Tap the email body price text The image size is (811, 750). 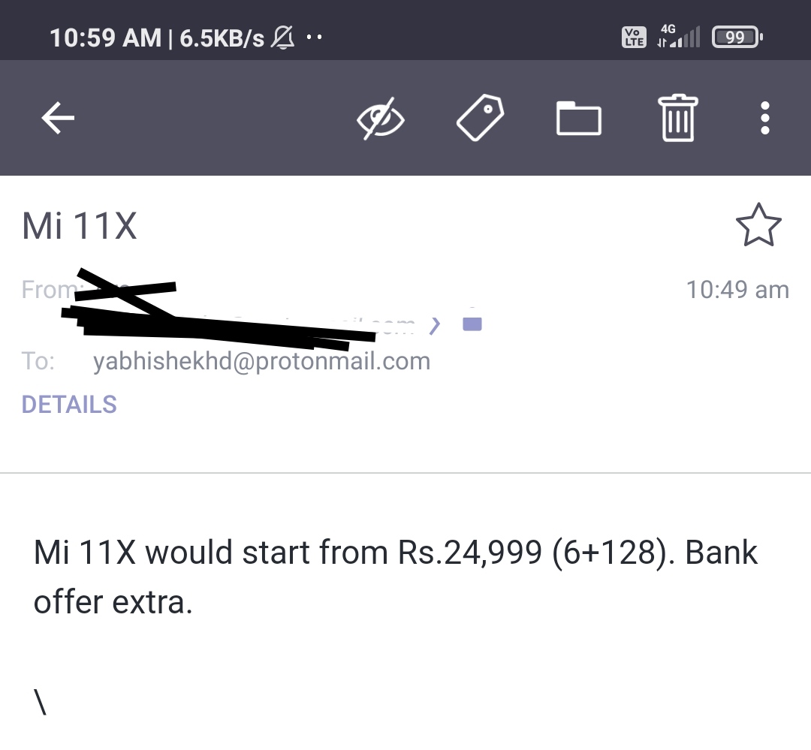pyautogui.click(x=396, y=577)
